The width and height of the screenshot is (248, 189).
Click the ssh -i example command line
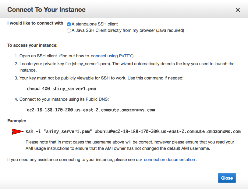point(133,131)
